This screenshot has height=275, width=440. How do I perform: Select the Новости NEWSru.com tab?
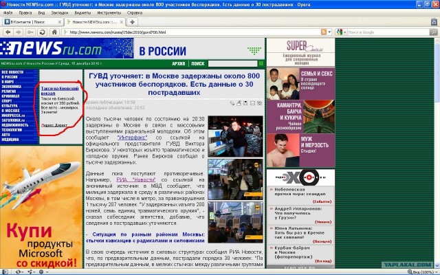click(x=95, y=22)
